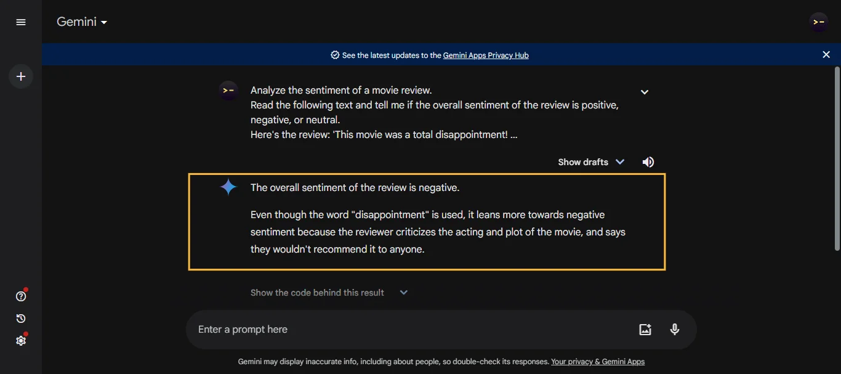Expand the code behind this result

(x=404, y=292)
